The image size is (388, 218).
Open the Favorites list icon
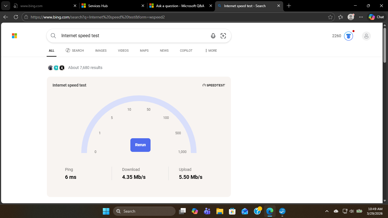click(x=341, y=17)
